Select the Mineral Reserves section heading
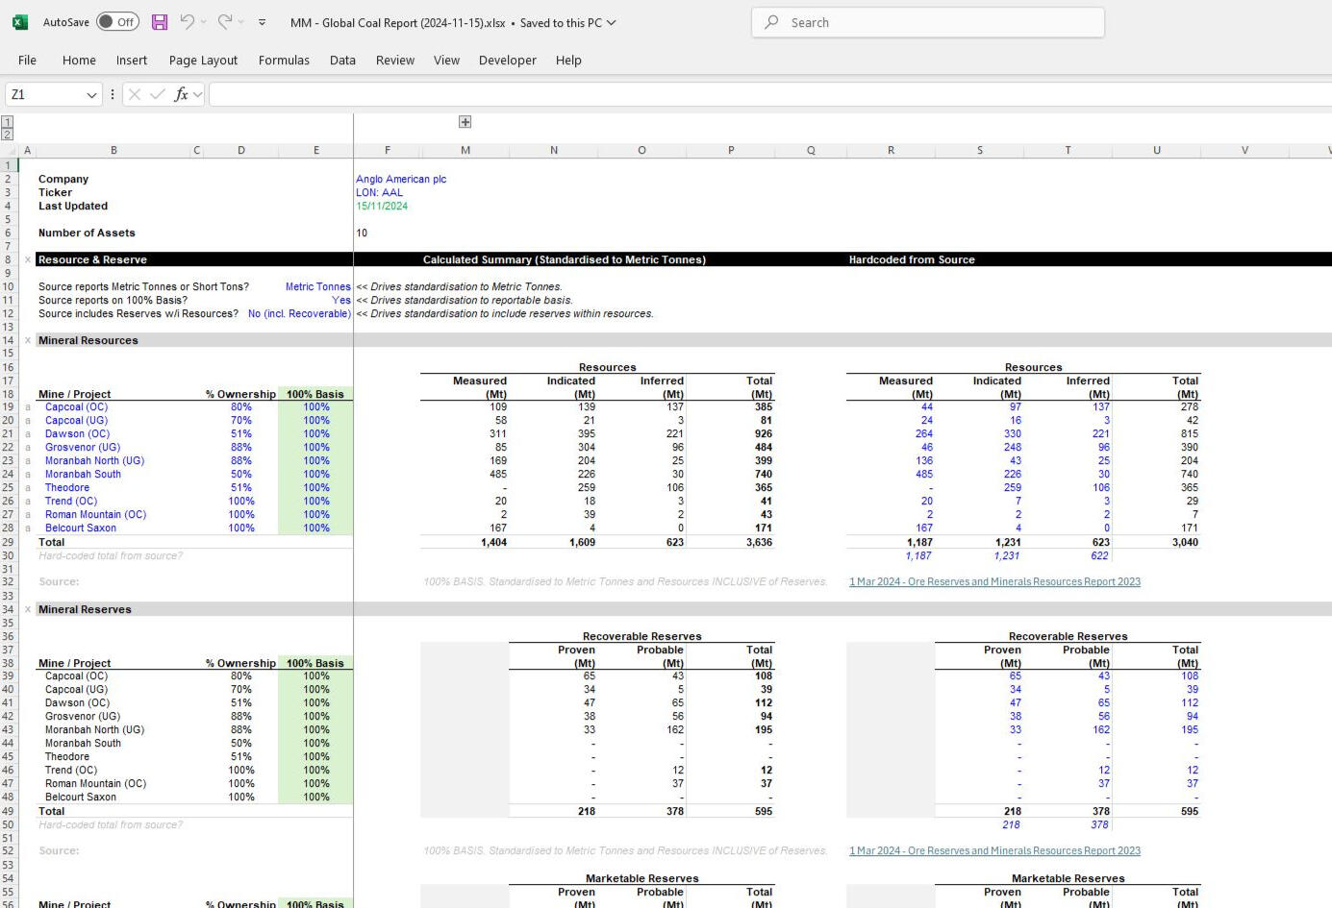1332x908 pixels. click(x=85, y=609)
